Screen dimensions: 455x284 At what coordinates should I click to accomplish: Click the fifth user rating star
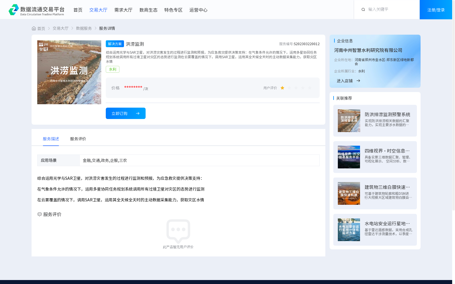pos(310,88)
